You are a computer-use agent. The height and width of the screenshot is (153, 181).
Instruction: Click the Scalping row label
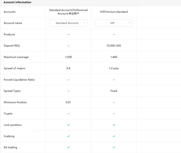9,136
